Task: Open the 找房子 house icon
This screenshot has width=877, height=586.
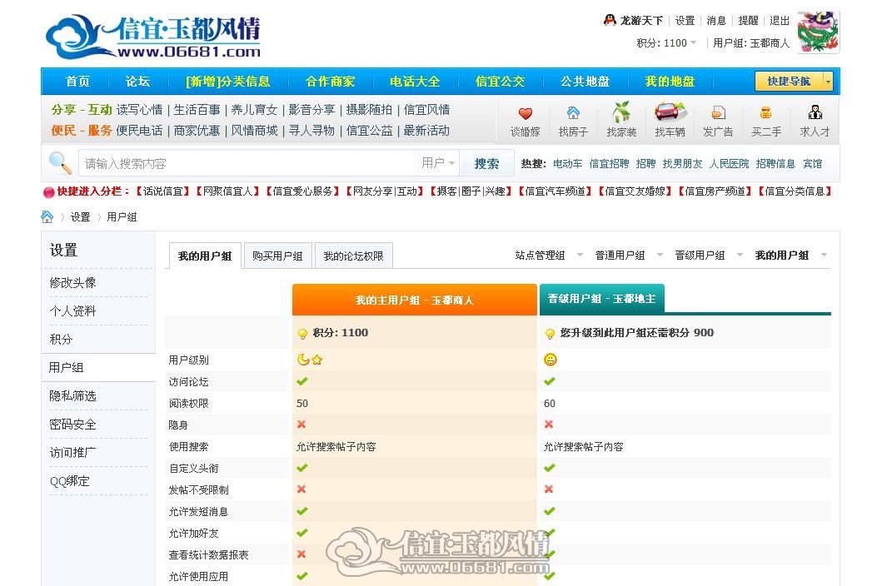Action: point(573,113)
